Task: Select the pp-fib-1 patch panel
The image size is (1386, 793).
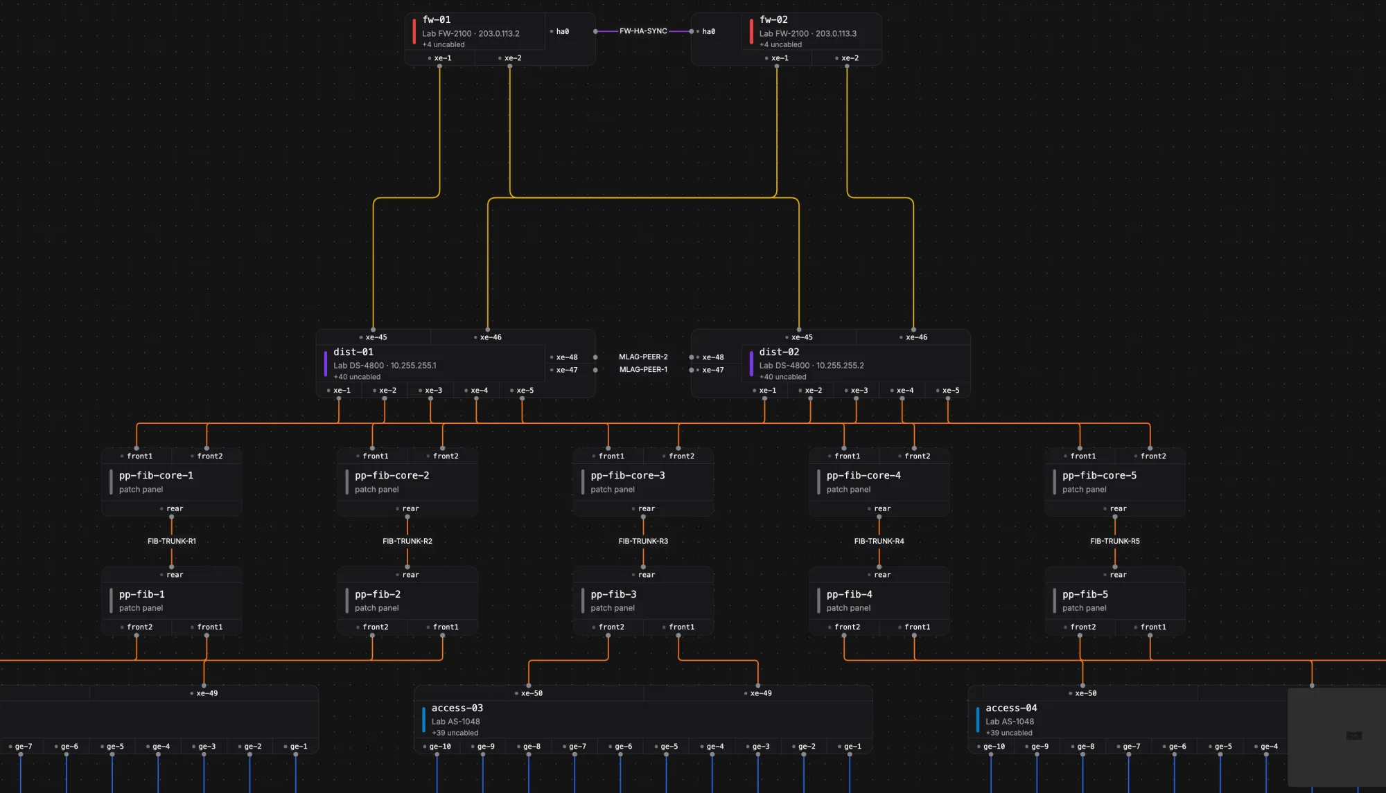Action: click(x=172, y=600)
